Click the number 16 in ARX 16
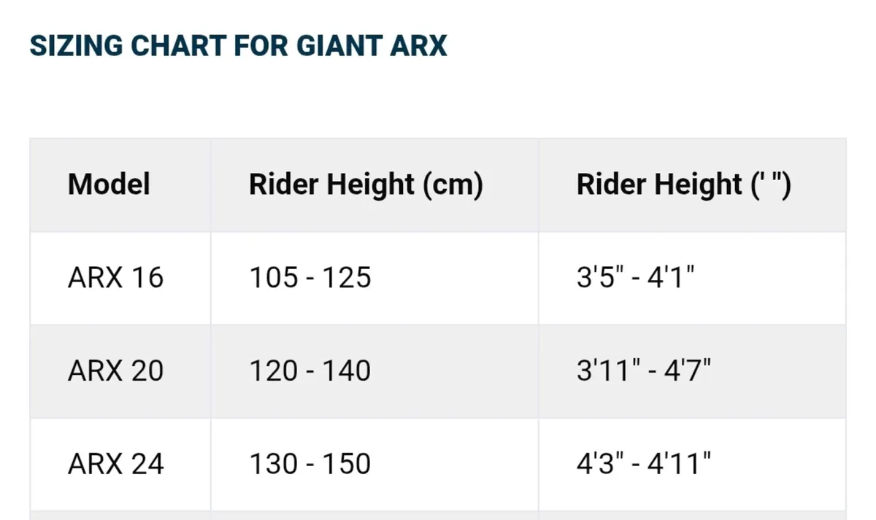 coord(147,278)
